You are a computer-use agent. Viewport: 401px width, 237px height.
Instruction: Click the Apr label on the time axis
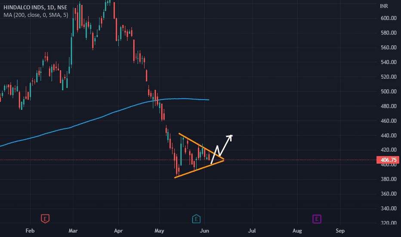(118, 231)
